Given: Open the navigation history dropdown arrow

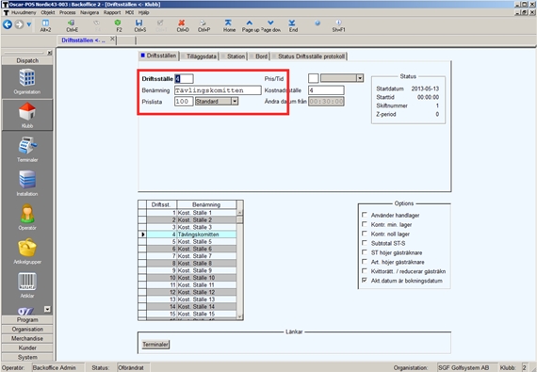Looking at the screenshot, I should coord(29,24).
